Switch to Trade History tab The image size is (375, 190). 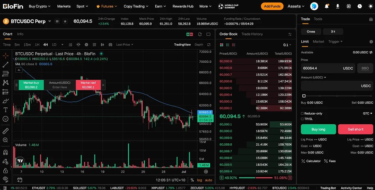252,34
